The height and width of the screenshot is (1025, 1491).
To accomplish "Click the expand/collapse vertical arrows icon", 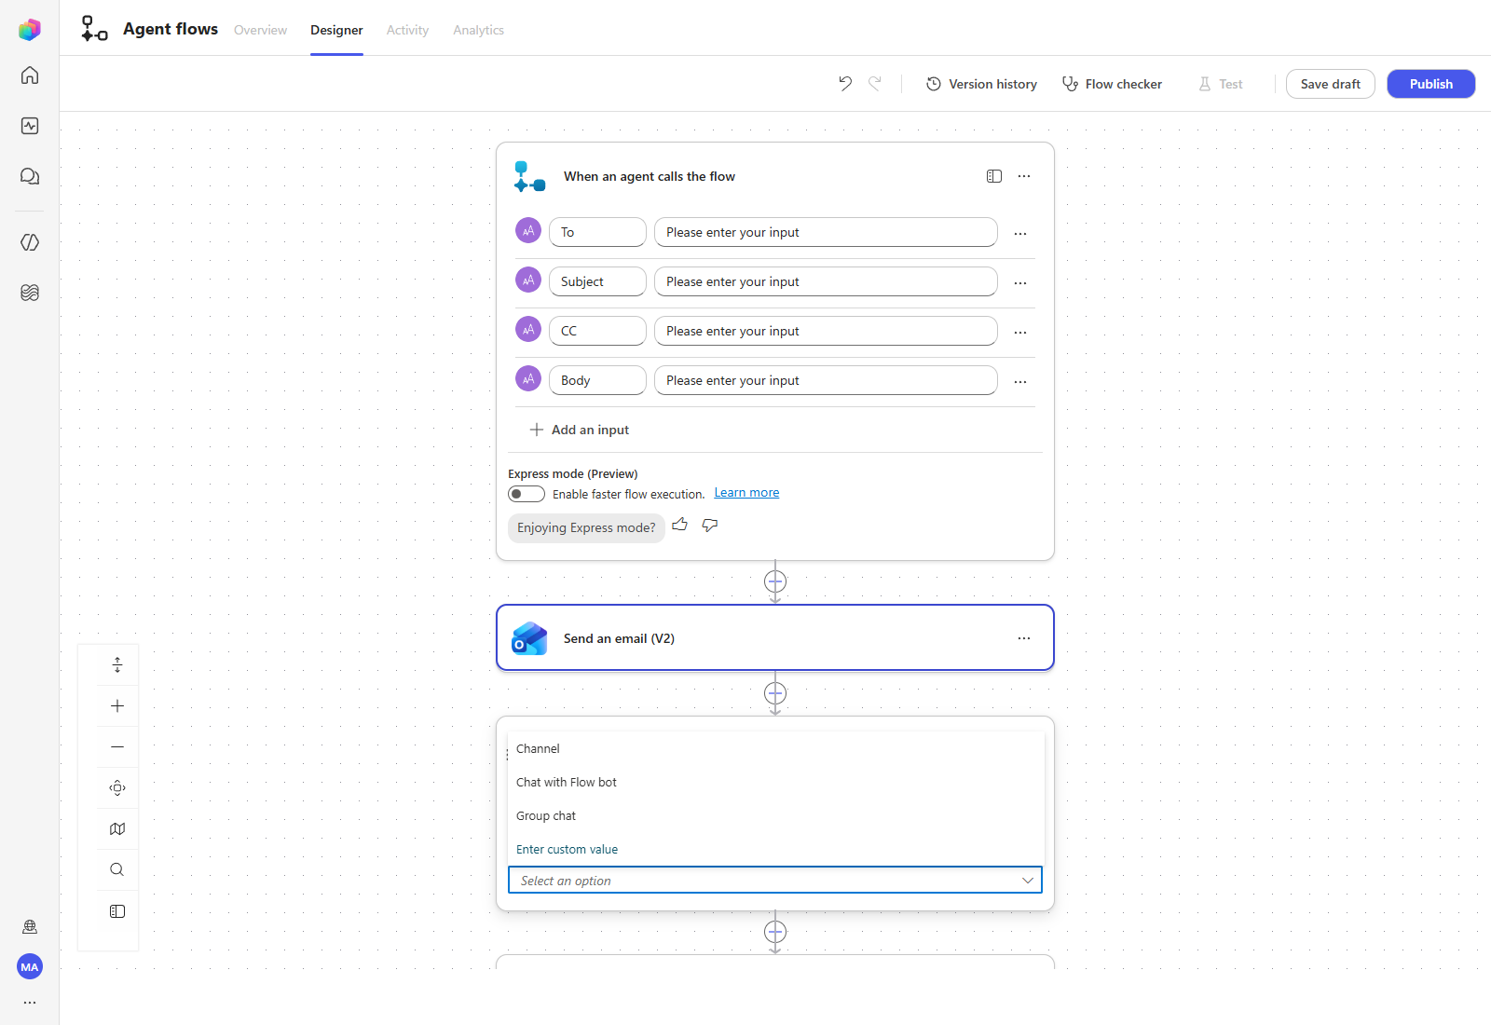I will (x=117, y=665).
